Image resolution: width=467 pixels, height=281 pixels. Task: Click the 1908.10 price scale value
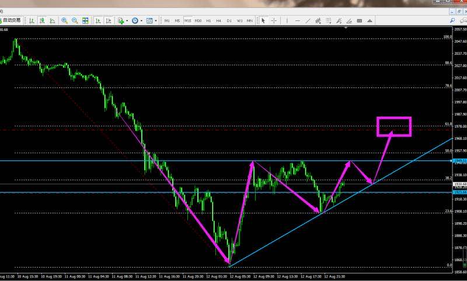tap(461, 211)
